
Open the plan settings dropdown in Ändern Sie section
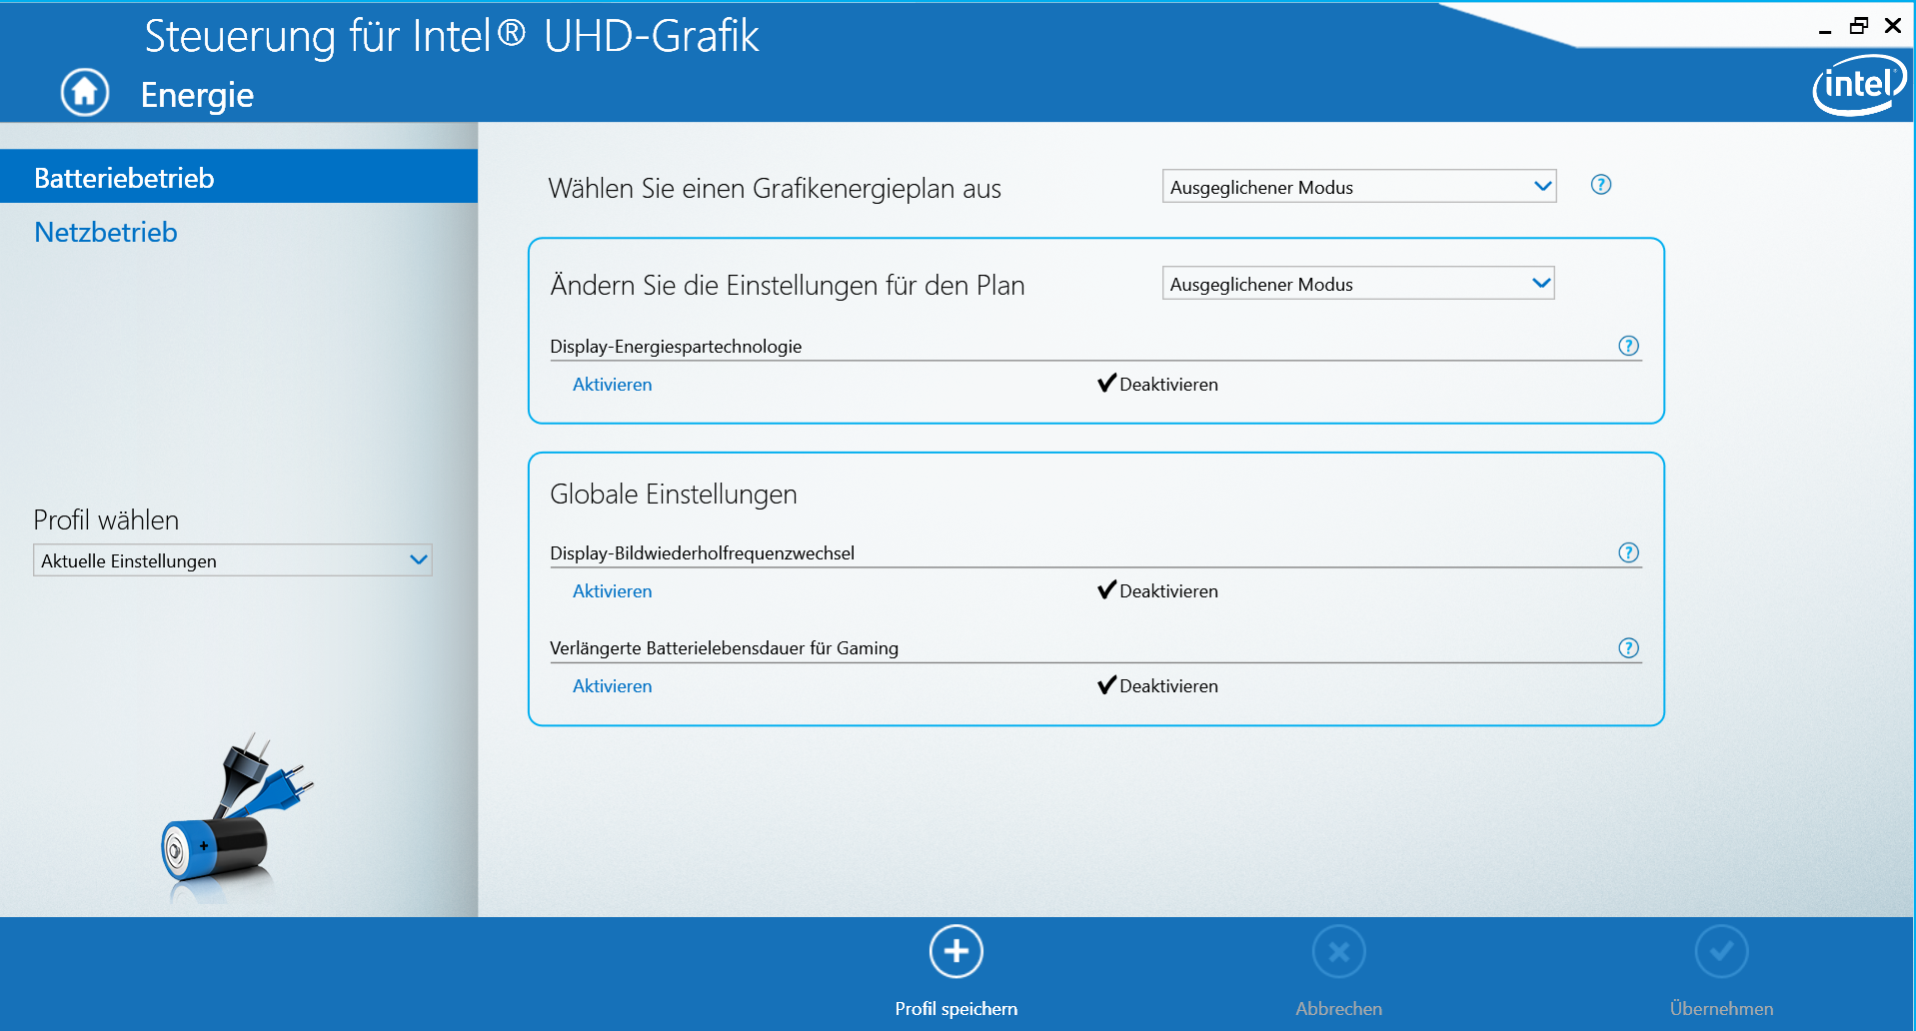click(1358, 284)
